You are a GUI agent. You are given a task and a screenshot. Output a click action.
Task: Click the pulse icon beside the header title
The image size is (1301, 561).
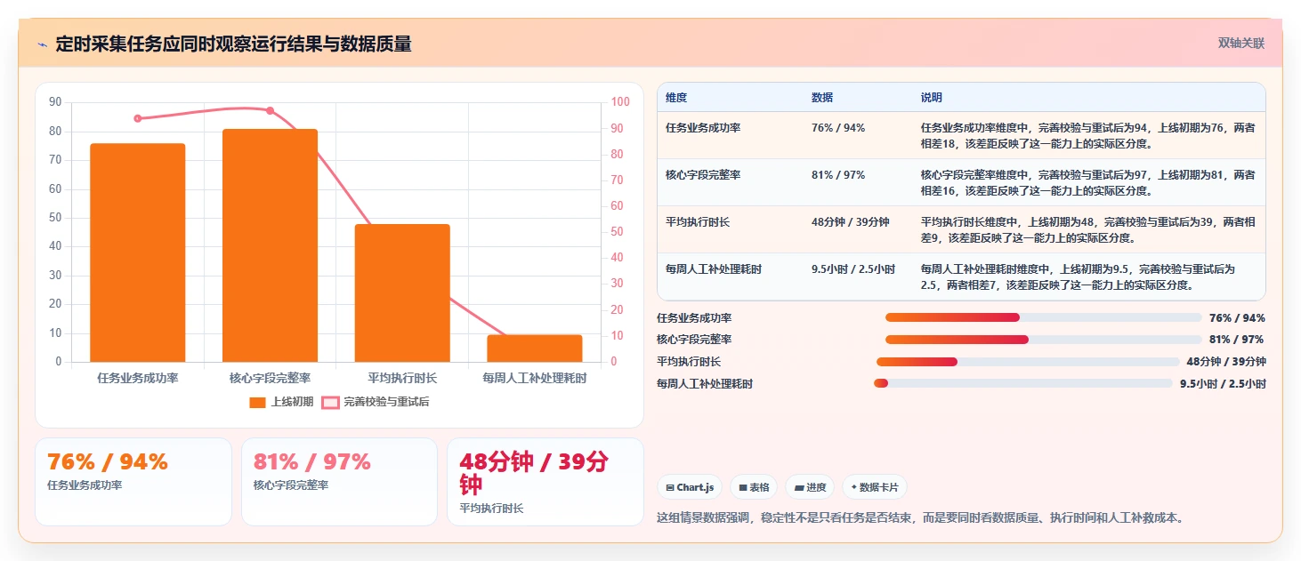pyautogui.click(x=42, y=44)
